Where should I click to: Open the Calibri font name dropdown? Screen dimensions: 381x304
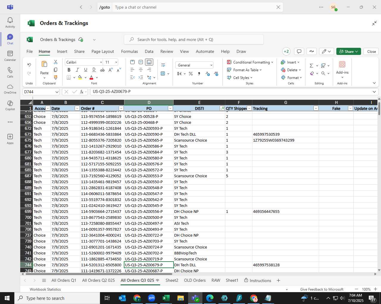(101, 62)
